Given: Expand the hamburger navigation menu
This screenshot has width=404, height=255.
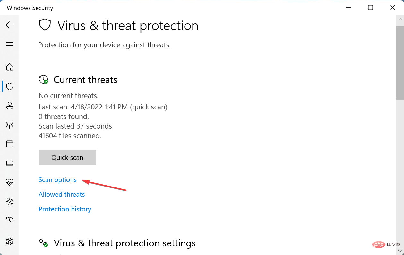Looking at the screenshot, I should (x=10, y=44).
